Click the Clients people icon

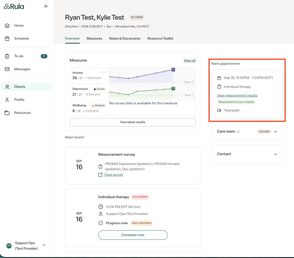coord(7,87)
